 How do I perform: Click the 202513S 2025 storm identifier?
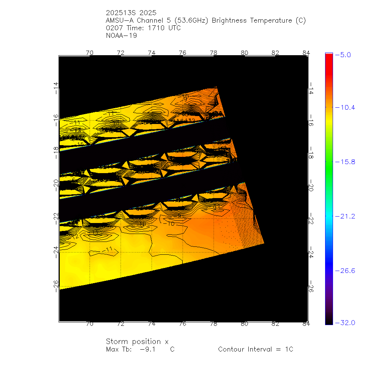[131, 13]
